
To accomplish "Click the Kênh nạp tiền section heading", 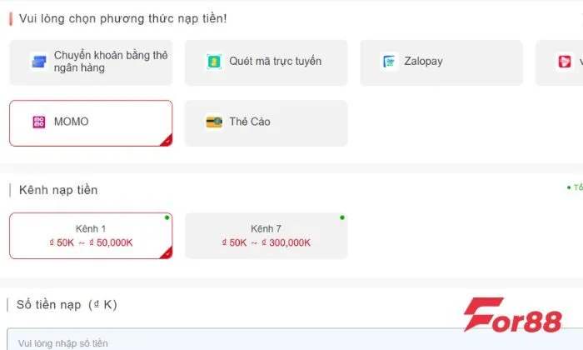I will pyautogui.click(x=57, y=190).
